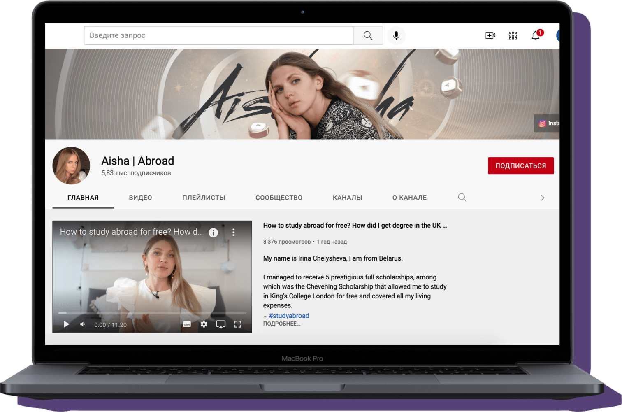Click the 8 376 просмотров text
This screenshot has width=622, height=412.
[287, 242]
